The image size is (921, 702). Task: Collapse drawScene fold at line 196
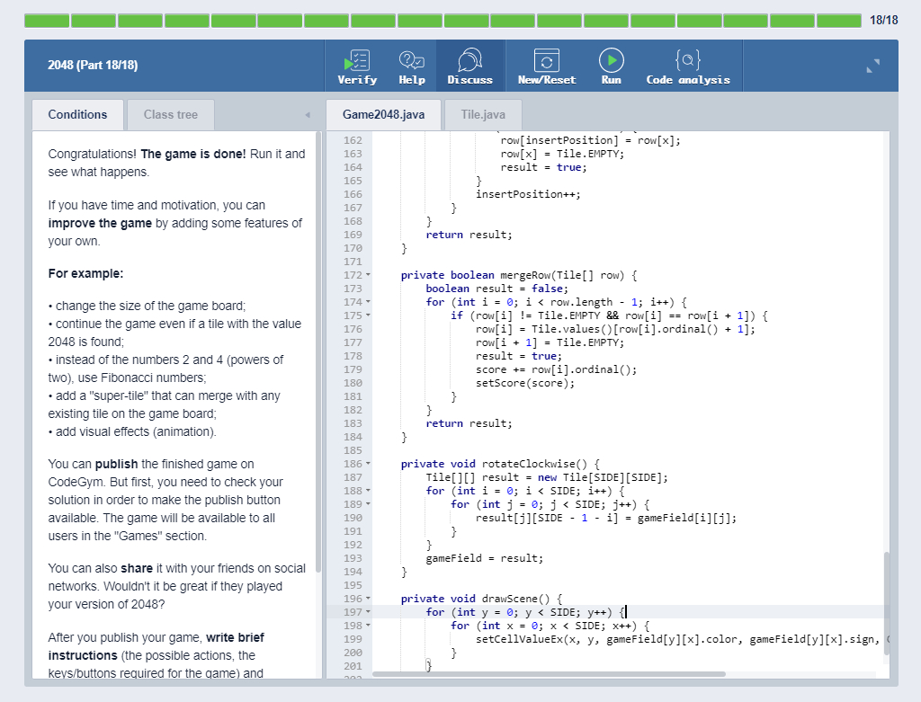(x=369, y=599)
